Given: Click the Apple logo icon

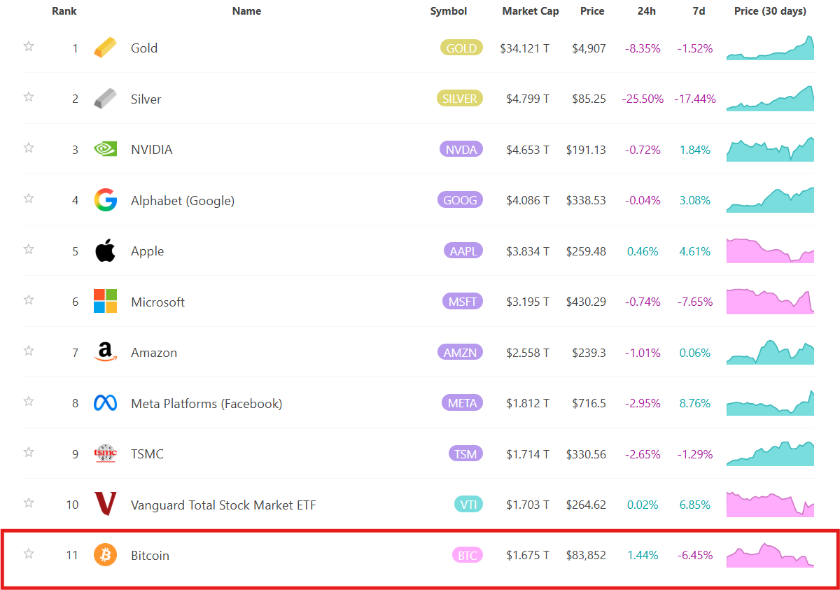Looking at the screenshot, I should coord(106,251).
